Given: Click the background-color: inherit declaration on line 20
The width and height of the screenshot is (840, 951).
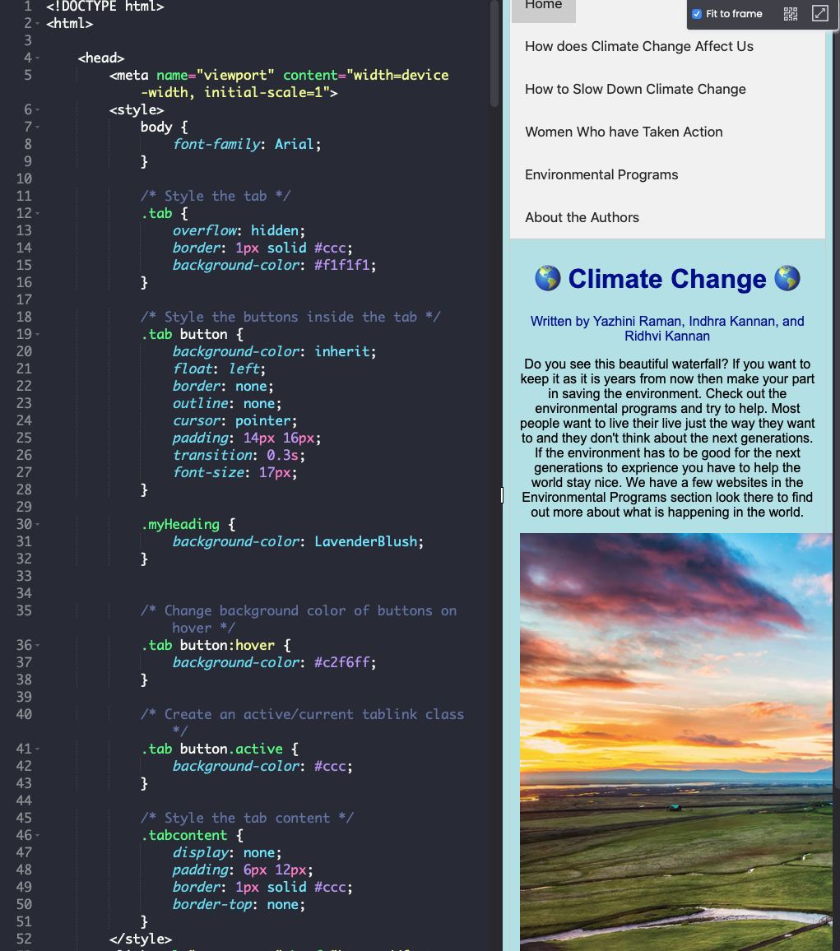Looking at the screenshot, I should tap(275, 352).
